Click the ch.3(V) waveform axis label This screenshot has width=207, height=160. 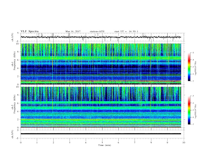[x=13, y=134]
